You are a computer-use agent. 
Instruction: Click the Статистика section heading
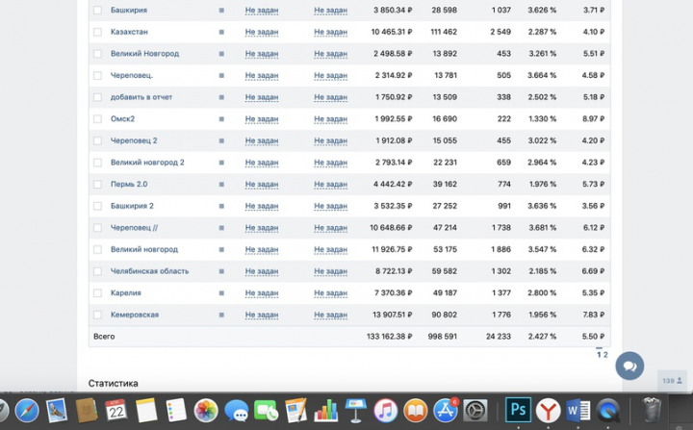pos(114,383)
